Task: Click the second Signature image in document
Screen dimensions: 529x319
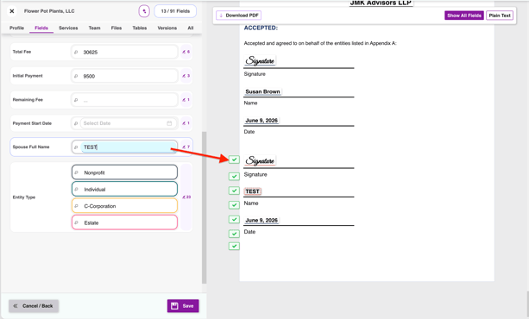Action: click(260, 160)
